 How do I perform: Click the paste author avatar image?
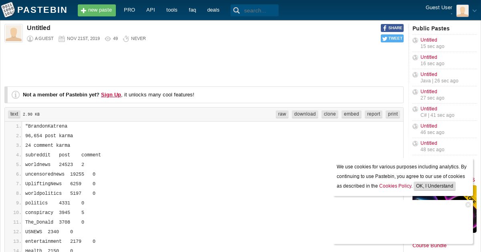(14, 33)
